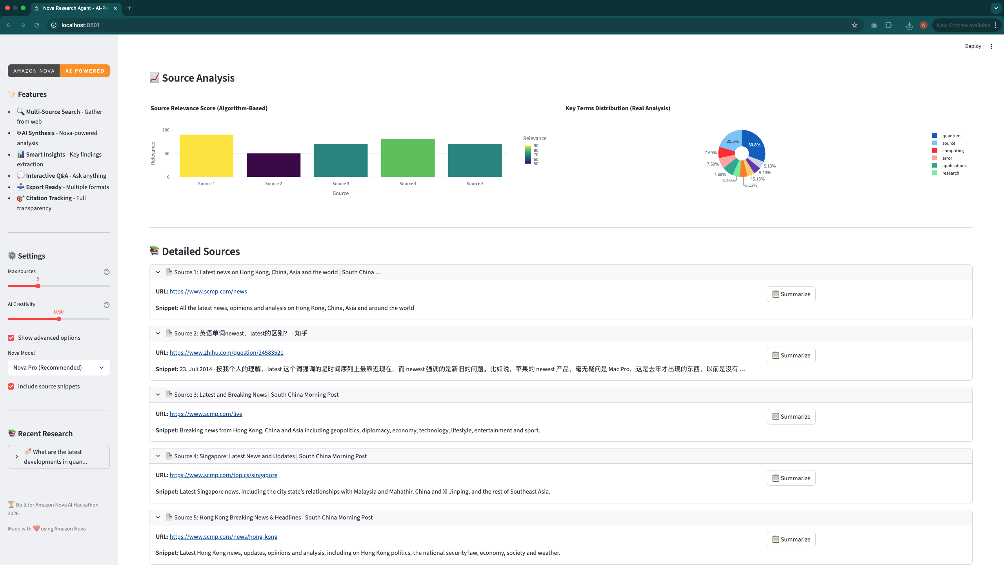
Task: Select the Nova Research Agent tab
Action: pos(75,8)
